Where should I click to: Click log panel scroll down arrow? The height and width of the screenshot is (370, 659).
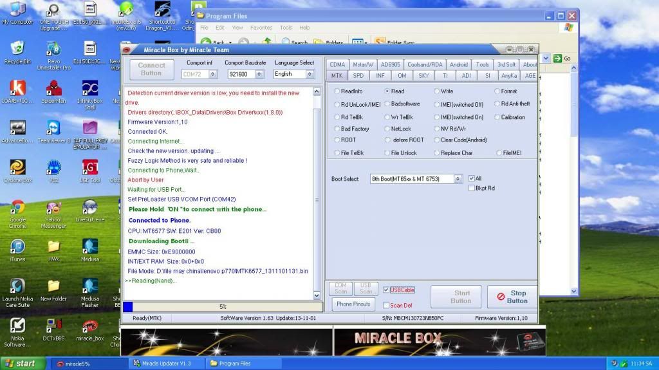(x=317, y=295)
